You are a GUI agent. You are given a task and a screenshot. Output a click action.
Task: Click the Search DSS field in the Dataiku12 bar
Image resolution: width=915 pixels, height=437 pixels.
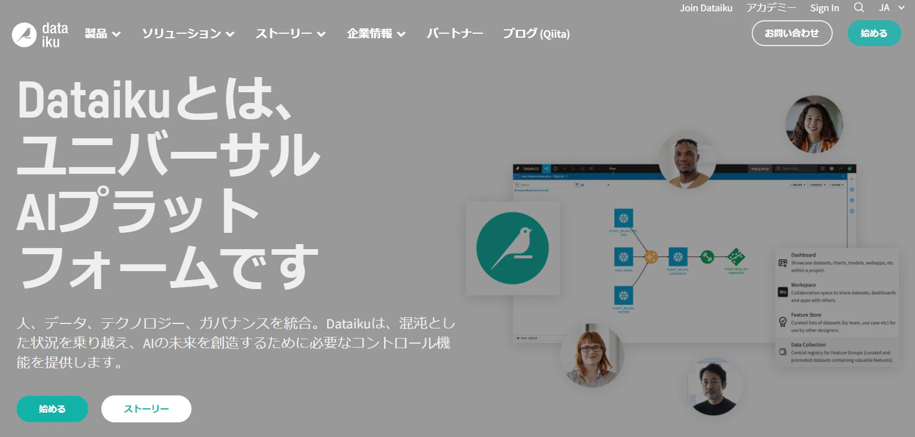tap(795, 169)
